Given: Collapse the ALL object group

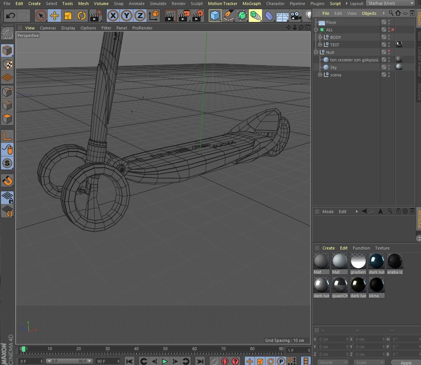Looking at the screenshot, I should [316, 30].
